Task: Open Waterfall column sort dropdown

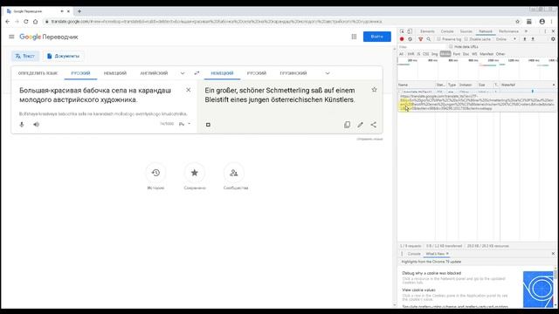Action: click(554, 85)
